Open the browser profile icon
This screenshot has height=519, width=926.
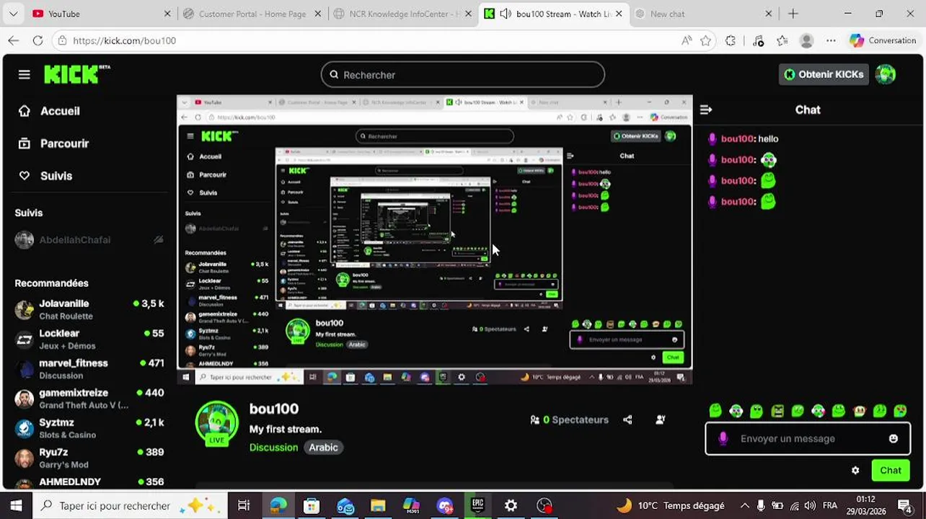coord(807,40)
